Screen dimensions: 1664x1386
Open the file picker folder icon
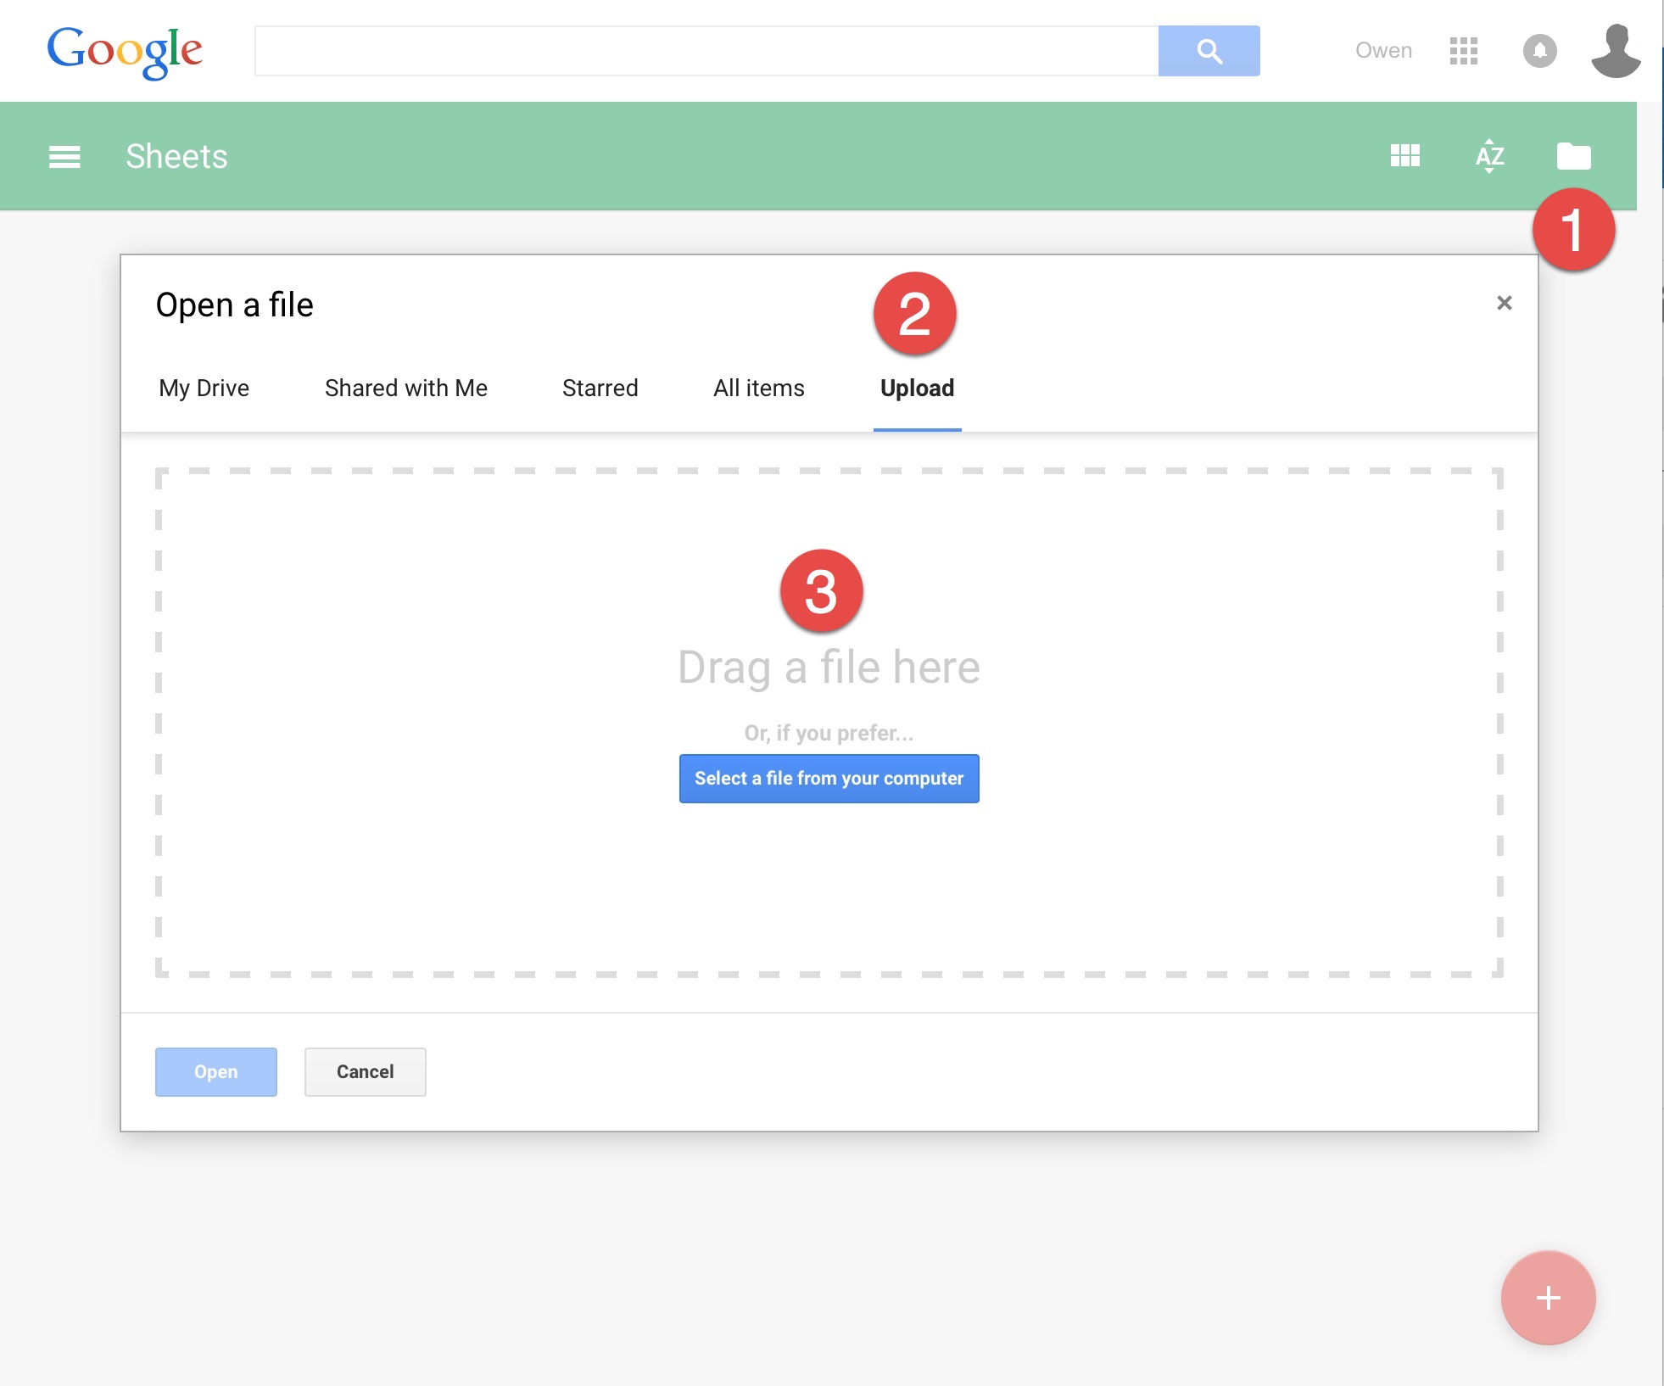[1573, 156]
